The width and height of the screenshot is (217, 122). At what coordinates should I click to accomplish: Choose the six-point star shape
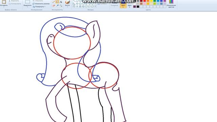click(83, 6)
